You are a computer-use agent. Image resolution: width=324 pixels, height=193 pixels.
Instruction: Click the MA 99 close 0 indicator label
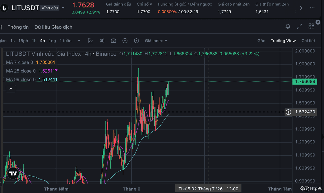click(21, 80)
